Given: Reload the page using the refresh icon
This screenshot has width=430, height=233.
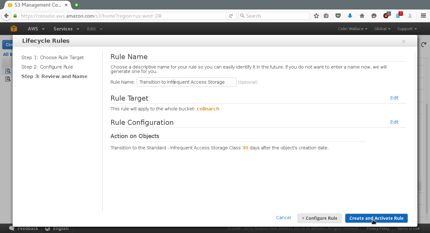Looking at the screenshot, I should pyautogui.click(x=231, y=16).
